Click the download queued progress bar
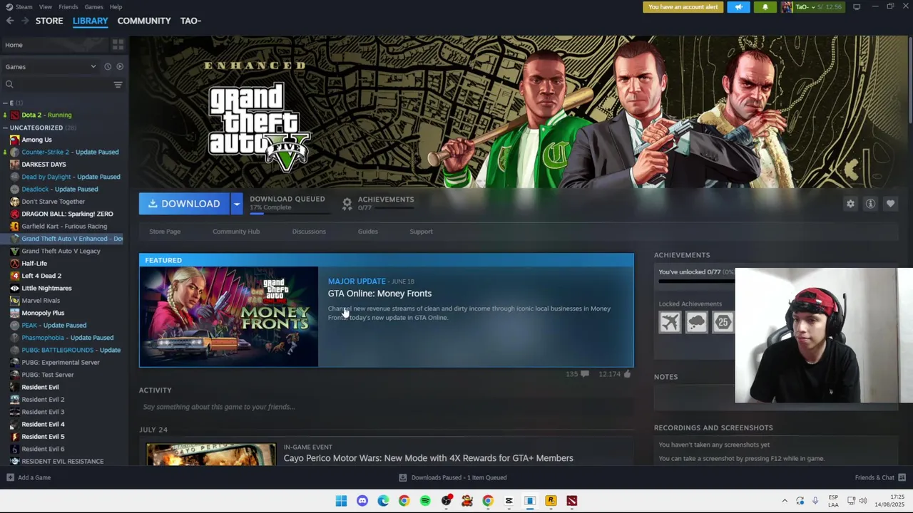Screen dimensions: 913x513 click(x=289, y=213)
